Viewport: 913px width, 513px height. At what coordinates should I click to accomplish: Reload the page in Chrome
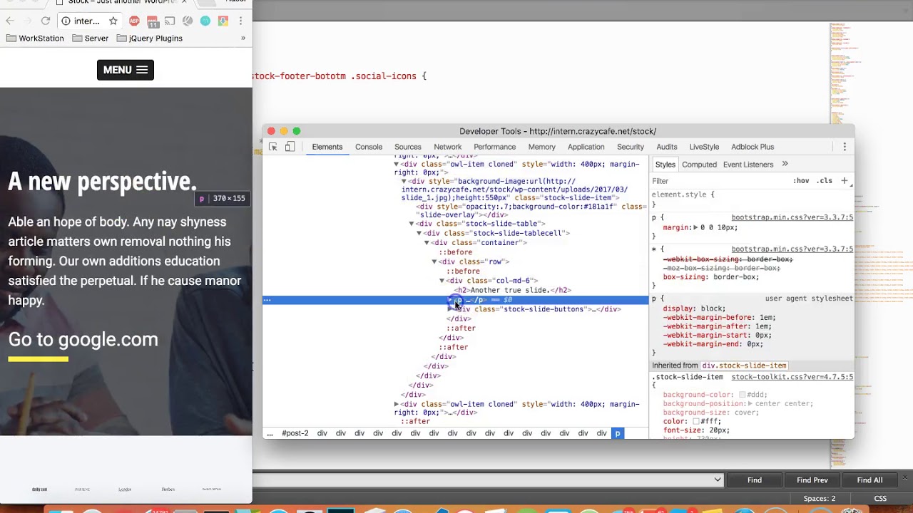point(46,21)
